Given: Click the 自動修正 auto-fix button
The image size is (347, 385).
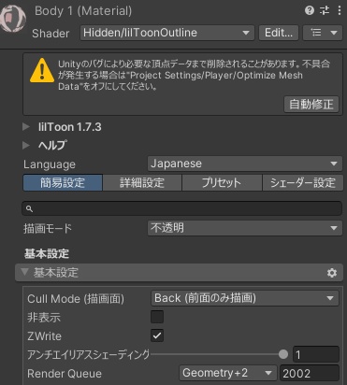Looking at the screenshot, I should 311,104.
